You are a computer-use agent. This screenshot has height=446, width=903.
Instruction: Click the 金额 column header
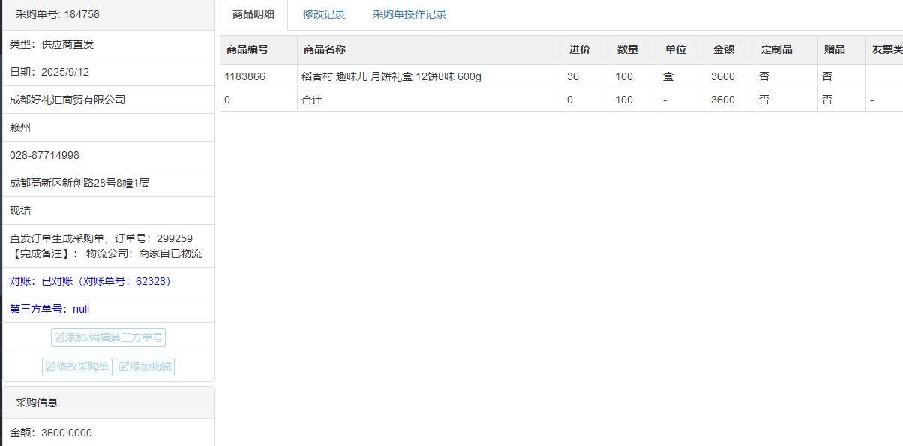(x=724, y=49)
